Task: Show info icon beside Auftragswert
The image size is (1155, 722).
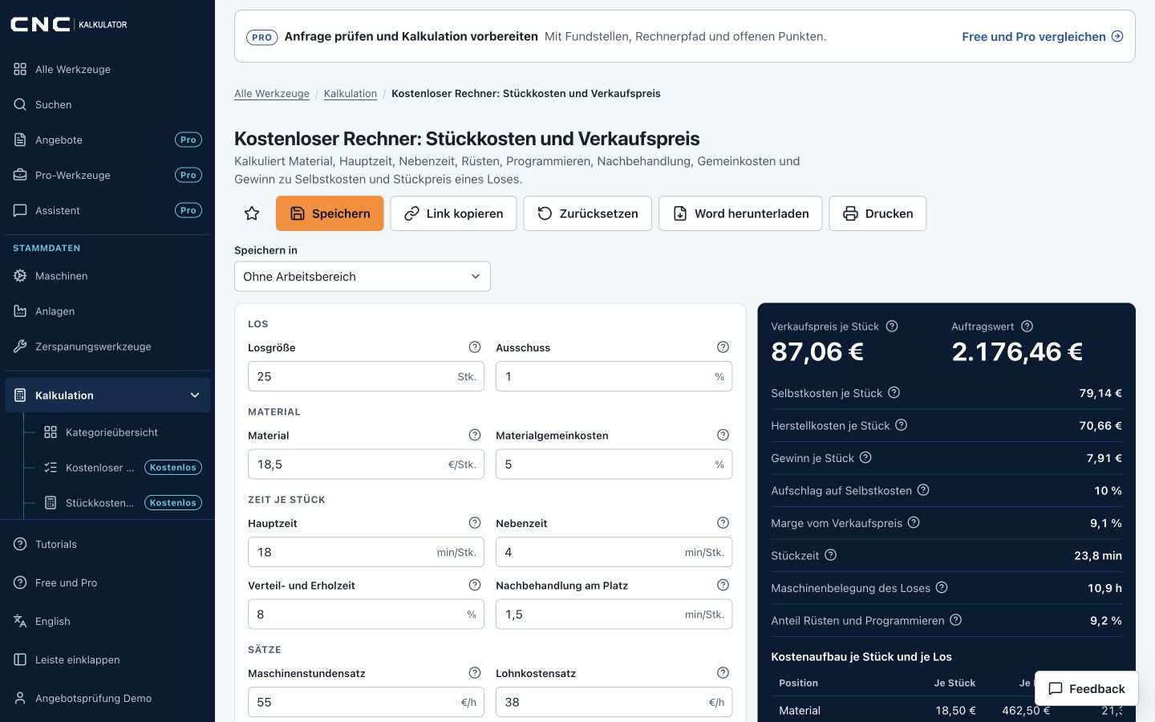Action: 1027,327
